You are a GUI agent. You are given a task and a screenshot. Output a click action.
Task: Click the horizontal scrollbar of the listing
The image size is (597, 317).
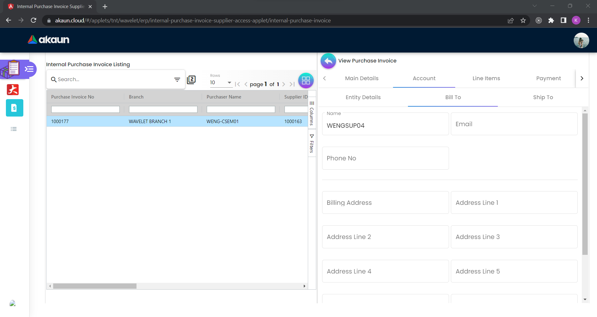[95, 286]
